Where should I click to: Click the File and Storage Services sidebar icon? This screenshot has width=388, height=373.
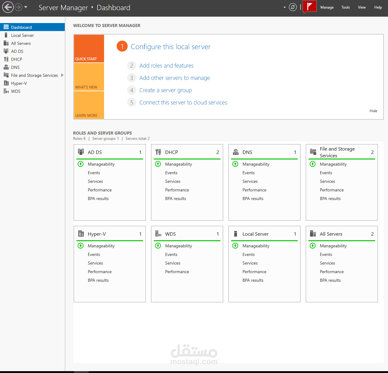(x=6, y=75)
